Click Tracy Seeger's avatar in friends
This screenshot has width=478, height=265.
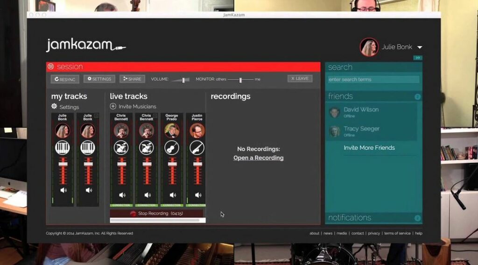pyautogui.click(x=335, y=131)
